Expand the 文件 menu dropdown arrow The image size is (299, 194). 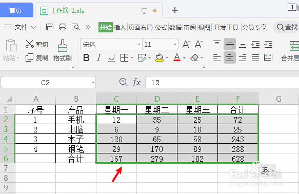[33, 27]
